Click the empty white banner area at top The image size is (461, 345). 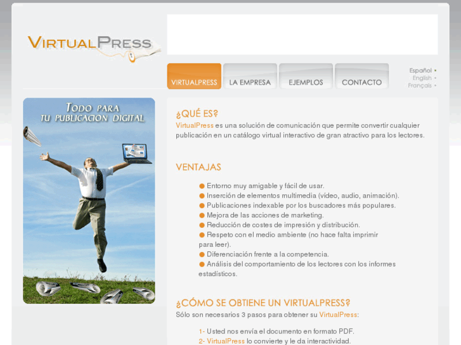302,34
